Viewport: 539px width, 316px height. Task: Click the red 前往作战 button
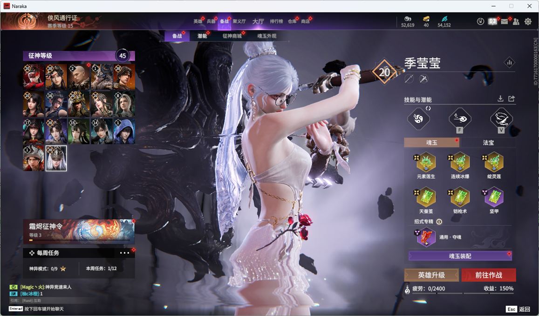489,275
